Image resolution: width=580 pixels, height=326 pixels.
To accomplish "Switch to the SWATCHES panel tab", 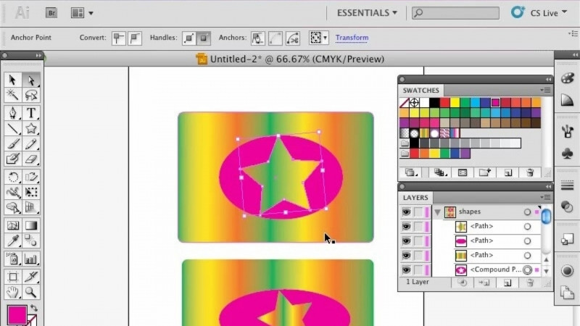I will 421,91.
